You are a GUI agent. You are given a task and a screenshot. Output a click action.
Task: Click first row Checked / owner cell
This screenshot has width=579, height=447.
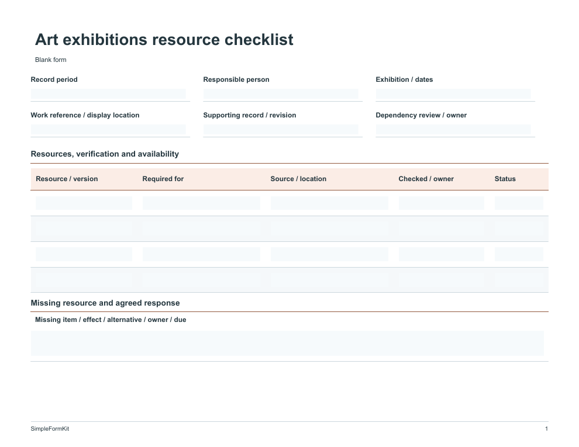click(x=441, y=203)
